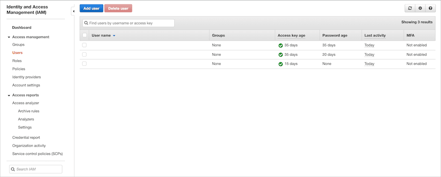Image resolution: width=441 pixels, height=177 pixels.
Task: Sort by User name column arrow
Action: click(x=114, y=36)
